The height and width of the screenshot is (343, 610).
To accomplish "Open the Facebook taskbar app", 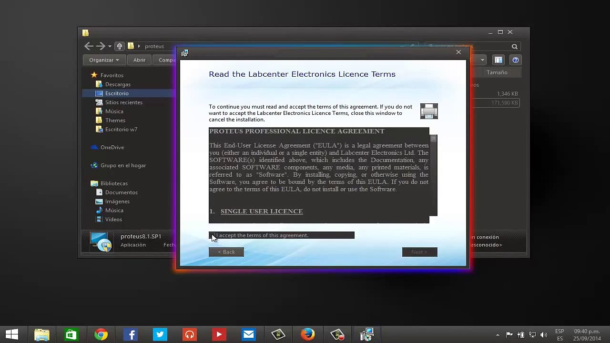I will pyautogui.click(x=130, y=334).
